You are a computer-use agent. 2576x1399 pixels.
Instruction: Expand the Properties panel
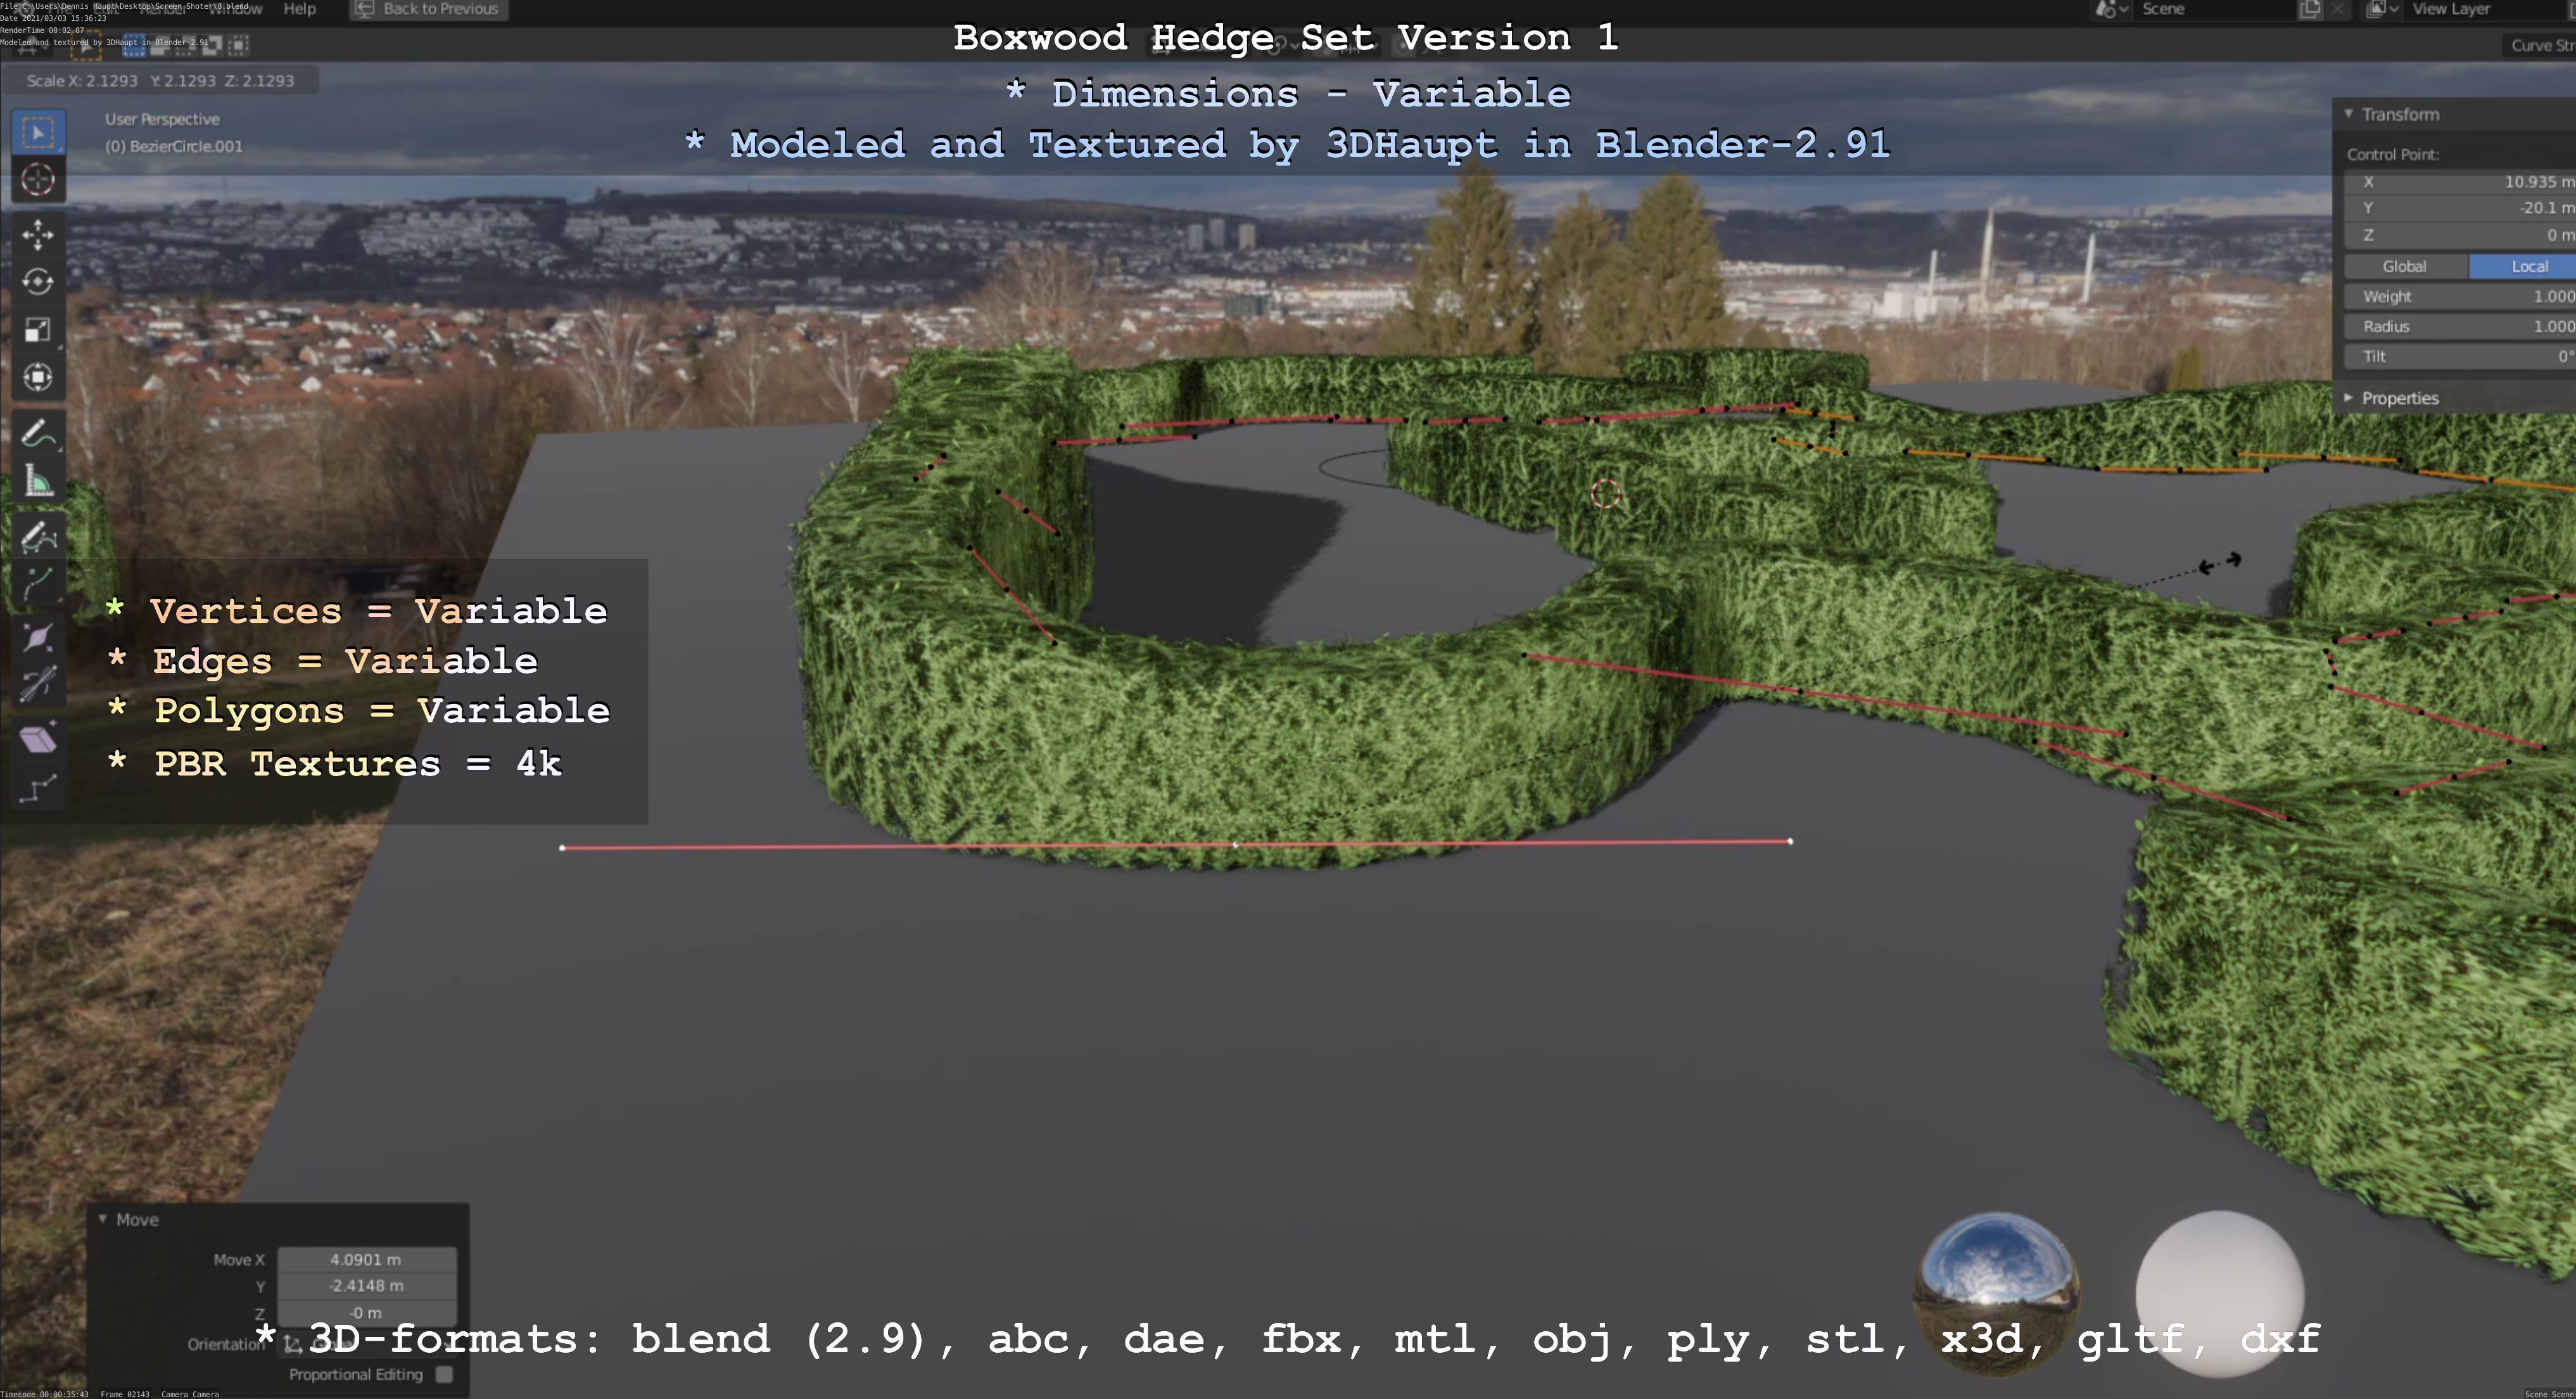pyautogui.click(x=2349, y=398)
